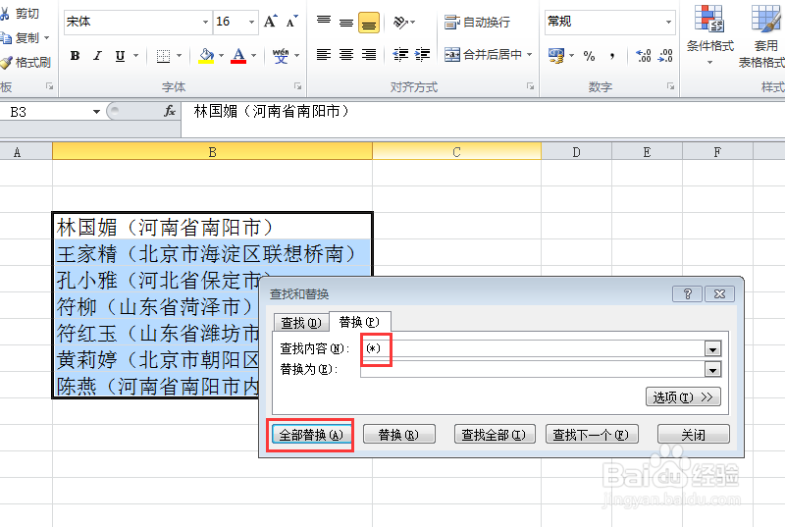Open the borders dropdown arrow
785x527 pixels.
(x=179, y=56)
